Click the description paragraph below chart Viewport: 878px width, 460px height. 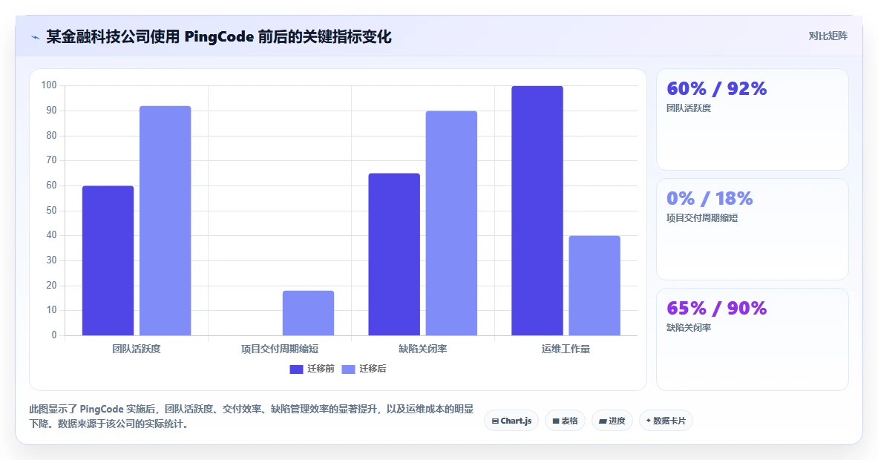point(252,416)
